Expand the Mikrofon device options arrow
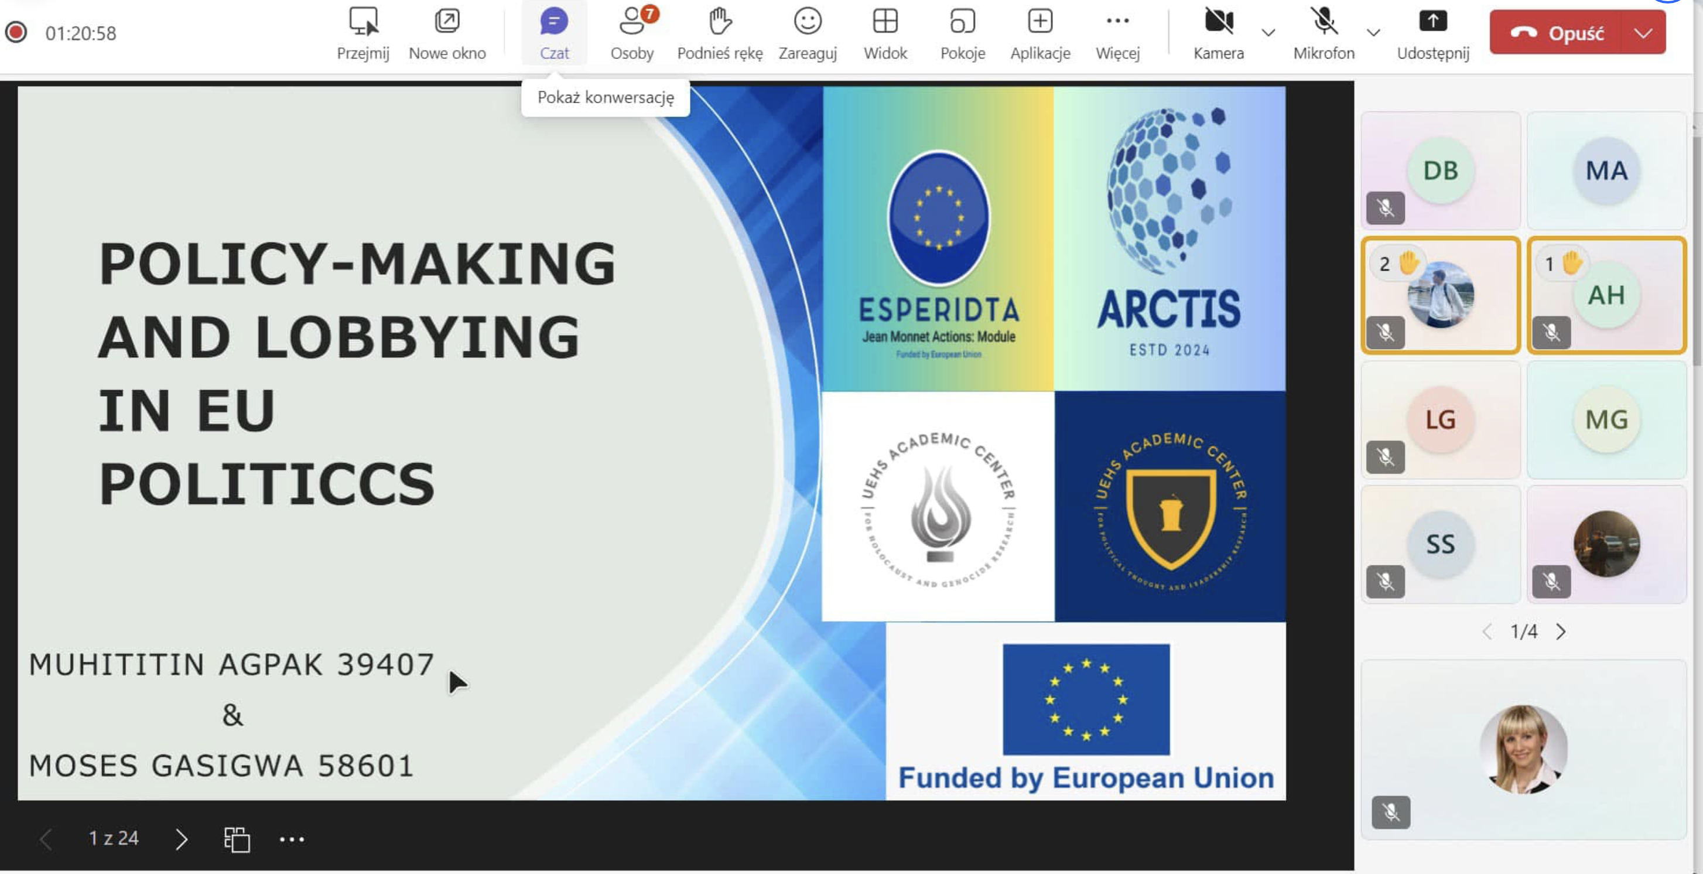The image size is (1703, 874). (1373, 32)
